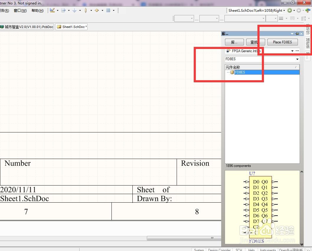The width and height of the screenshot is (312, 251).
Task: Click the horizontal scrollbar thumb
Action: (x=184, y=238)
